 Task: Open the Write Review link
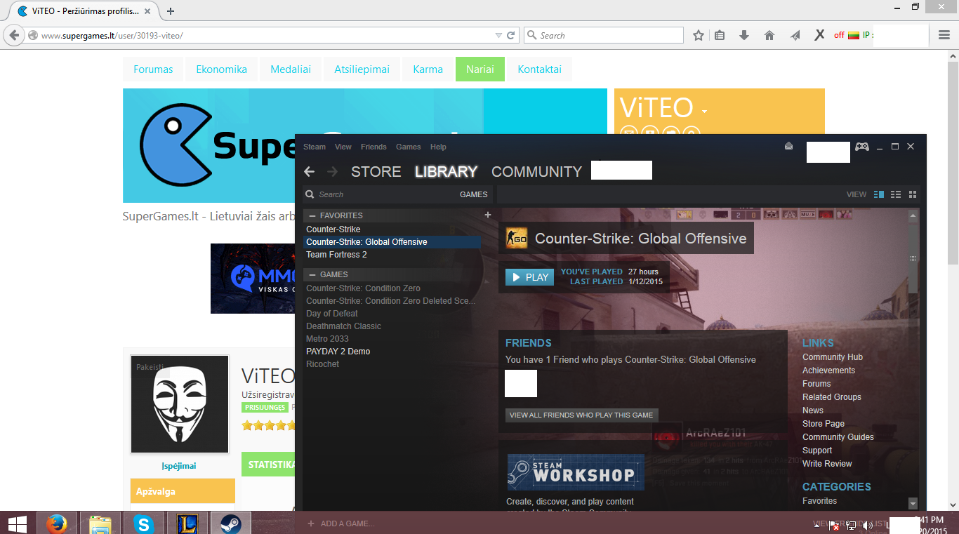(x=827, y=464)
